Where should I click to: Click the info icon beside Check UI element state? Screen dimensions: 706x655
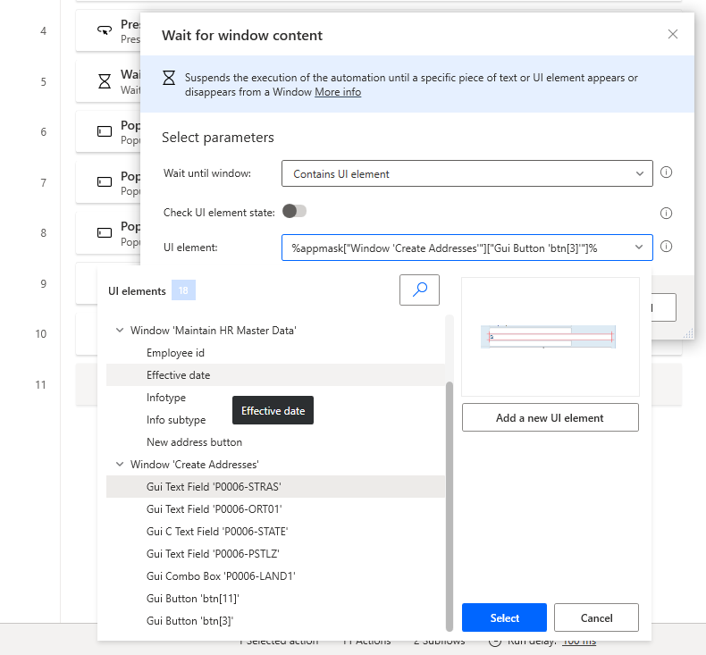pyautogui.click(x=666, y=213)
